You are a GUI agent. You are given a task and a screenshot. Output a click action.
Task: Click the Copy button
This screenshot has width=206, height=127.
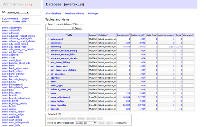coord(109,123)
